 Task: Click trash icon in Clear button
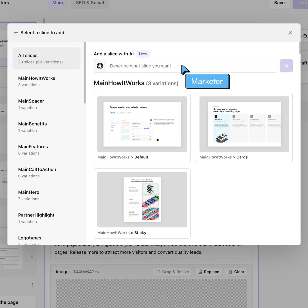tap(230, 272)
